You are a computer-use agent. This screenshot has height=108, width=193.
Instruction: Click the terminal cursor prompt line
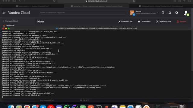(3, 97)
